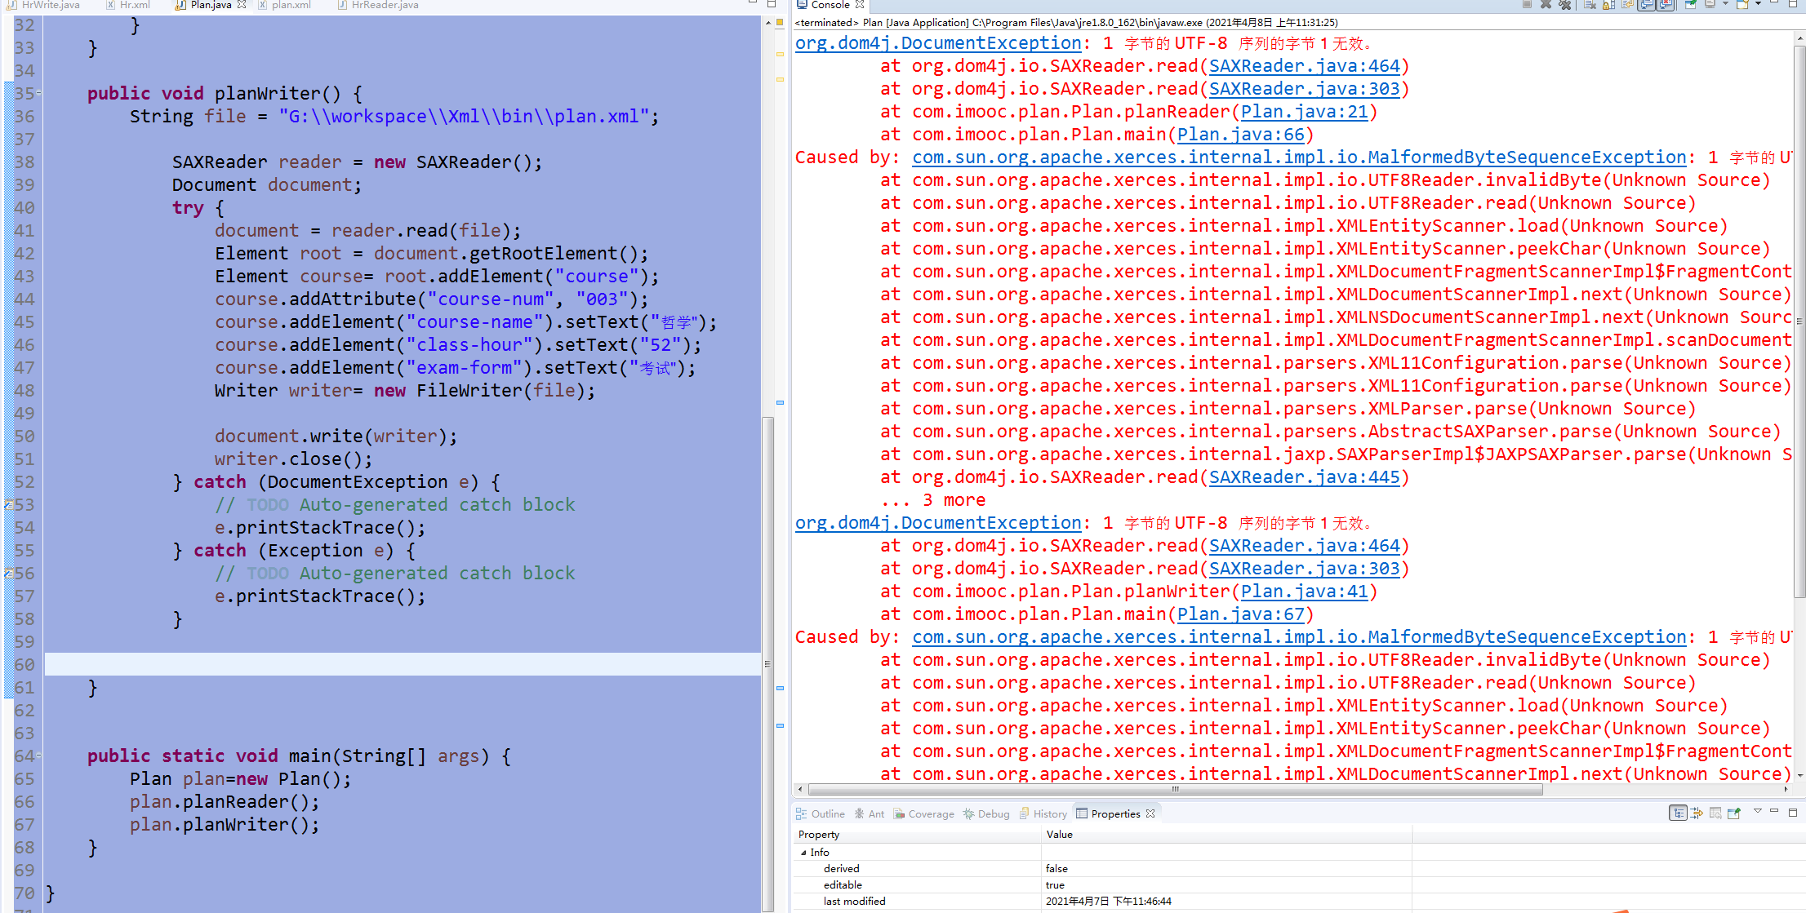This screenshot has width=1806, height=913.
Task: Collapse the Info category in Properties
Action: (x=803, y=852)
